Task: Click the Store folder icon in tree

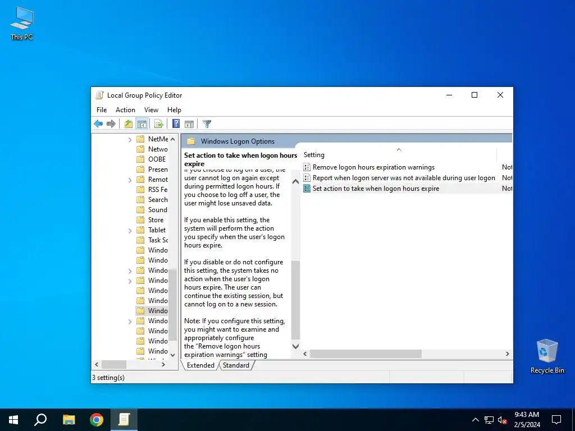Action: click(140, 220)
